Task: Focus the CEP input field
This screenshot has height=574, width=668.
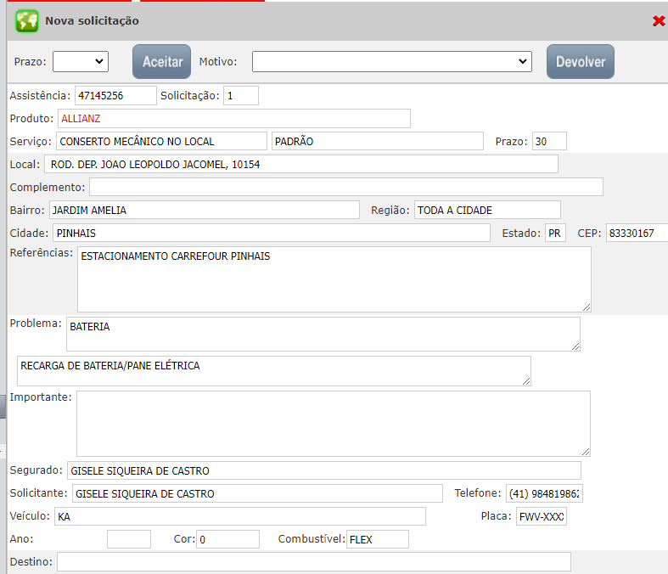Action: tap(636, 233)
